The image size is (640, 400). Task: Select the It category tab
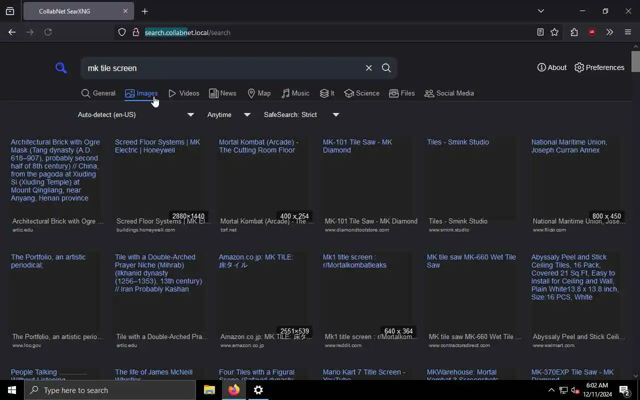[327, 93]
